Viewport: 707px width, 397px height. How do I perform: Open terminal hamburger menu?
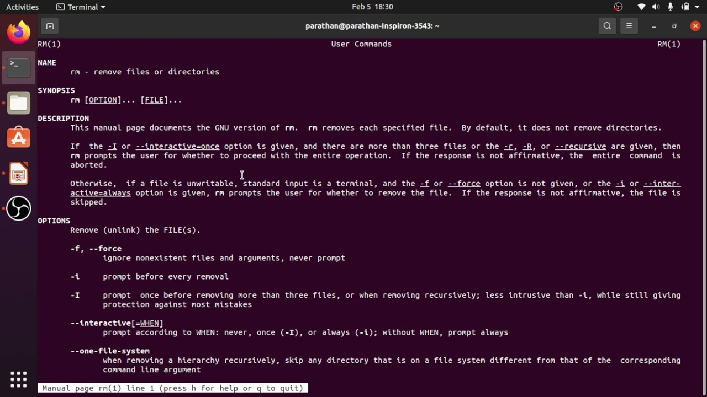pyautogui.click(x=629, y=26)
